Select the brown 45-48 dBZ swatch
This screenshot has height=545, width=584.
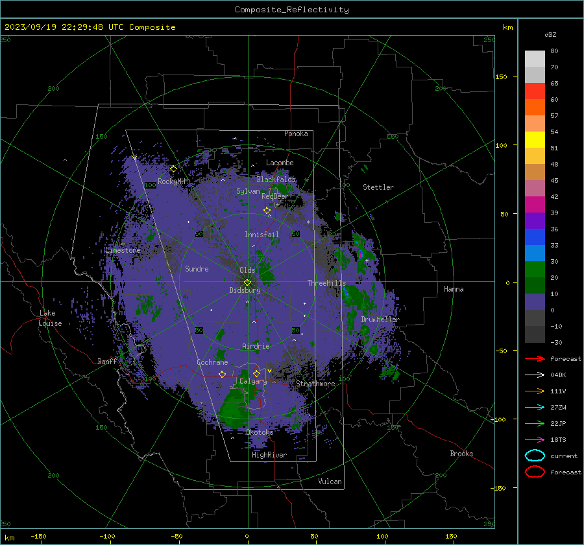click(535, 172)
